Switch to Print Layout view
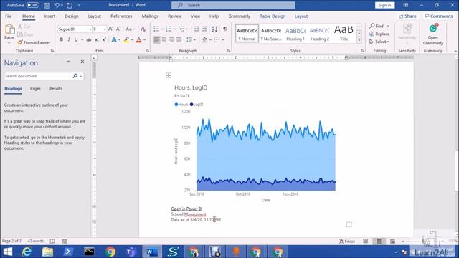459x258 pixels. (x=379, y=241)
